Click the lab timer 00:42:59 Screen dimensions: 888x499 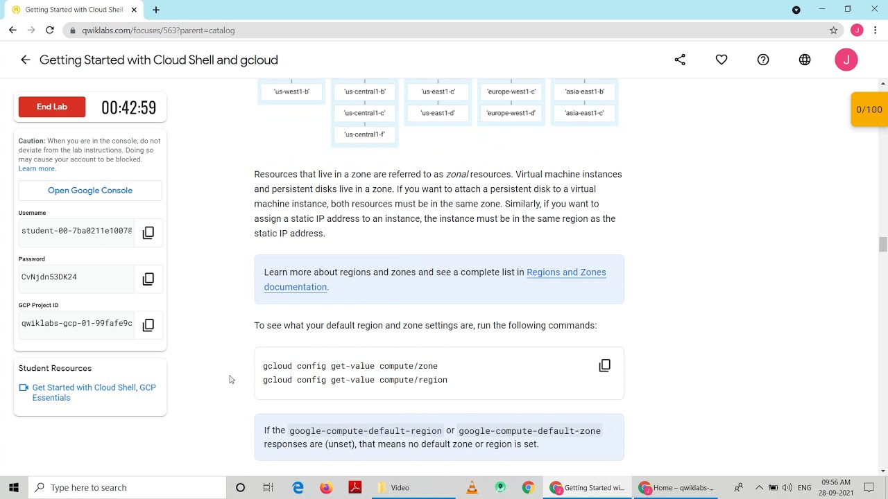point(129,107)
